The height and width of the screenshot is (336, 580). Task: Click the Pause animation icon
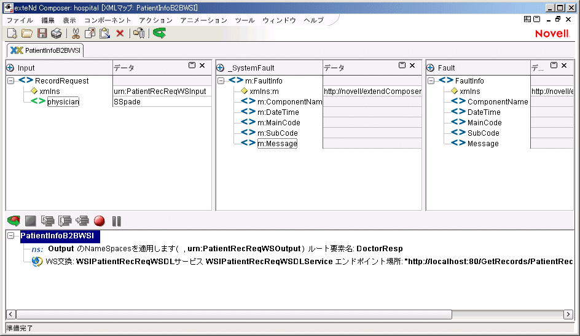[x=117, y=221]
